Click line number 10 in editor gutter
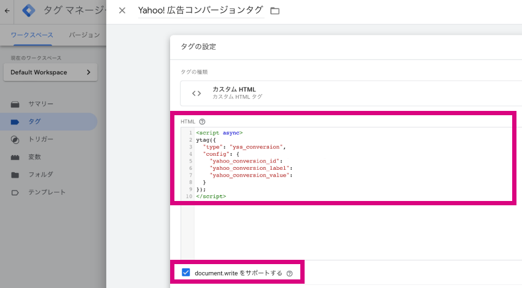The height and width of the screenshot is (288, 522). click(x=189, y=196)
